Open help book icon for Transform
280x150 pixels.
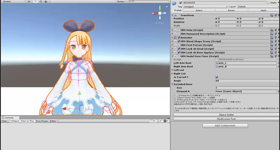(272, 15)
